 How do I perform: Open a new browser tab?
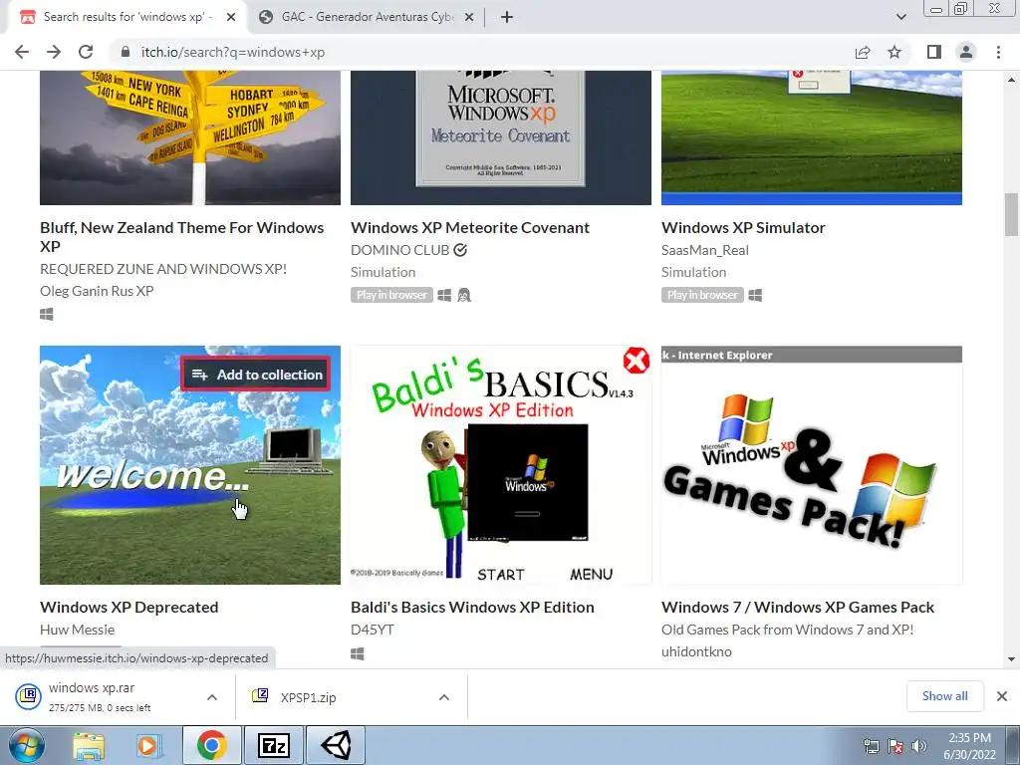[x=507, y=17]
